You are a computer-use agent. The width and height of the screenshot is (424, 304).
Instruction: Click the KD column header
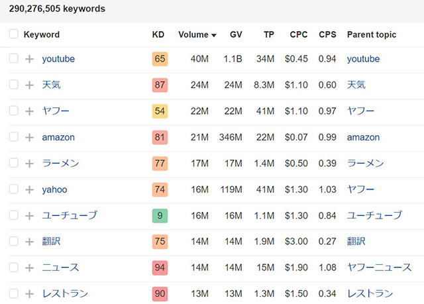pos(158,34)
